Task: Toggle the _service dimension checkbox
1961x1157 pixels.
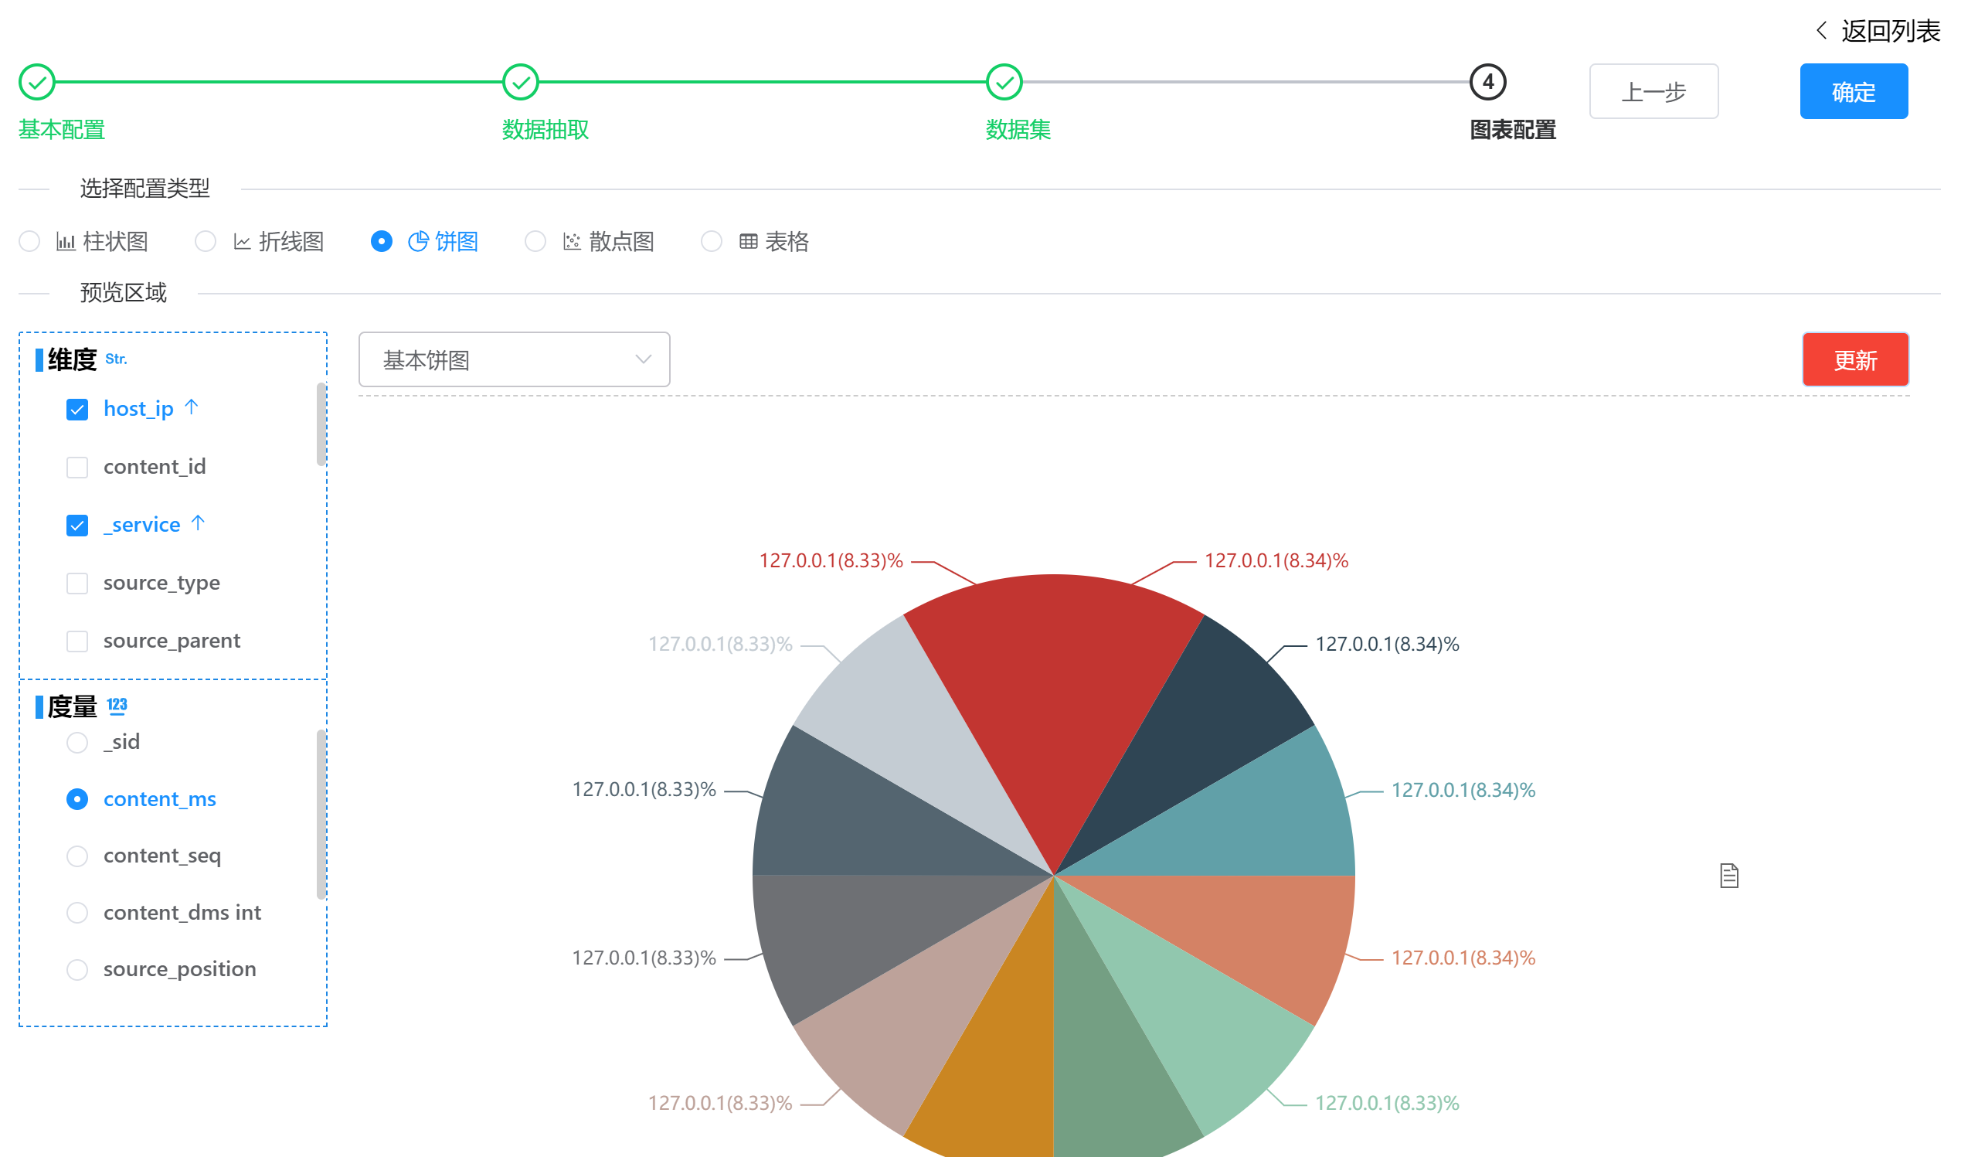Action: click(x=77, y=525)
